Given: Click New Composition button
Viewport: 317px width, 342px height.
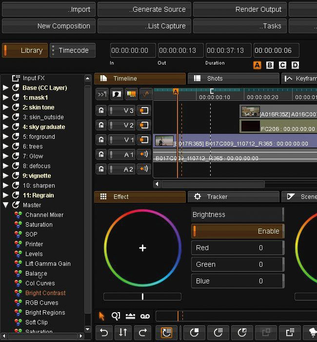Looking at the screenshot, I should (49, 26).
